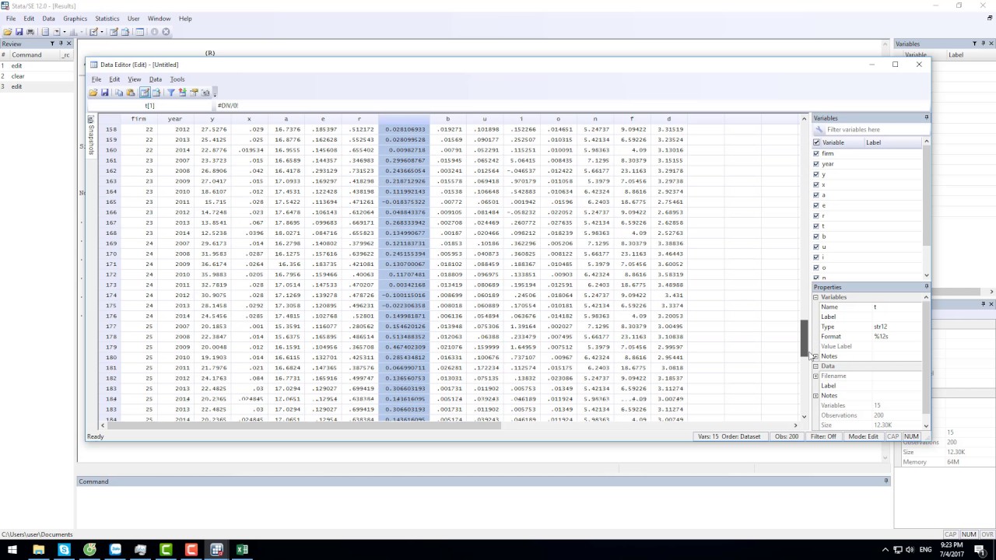This screenshot has height=560, width=996.
Task: Open the Snapshots side tab
Action: [x=91, y=136]
